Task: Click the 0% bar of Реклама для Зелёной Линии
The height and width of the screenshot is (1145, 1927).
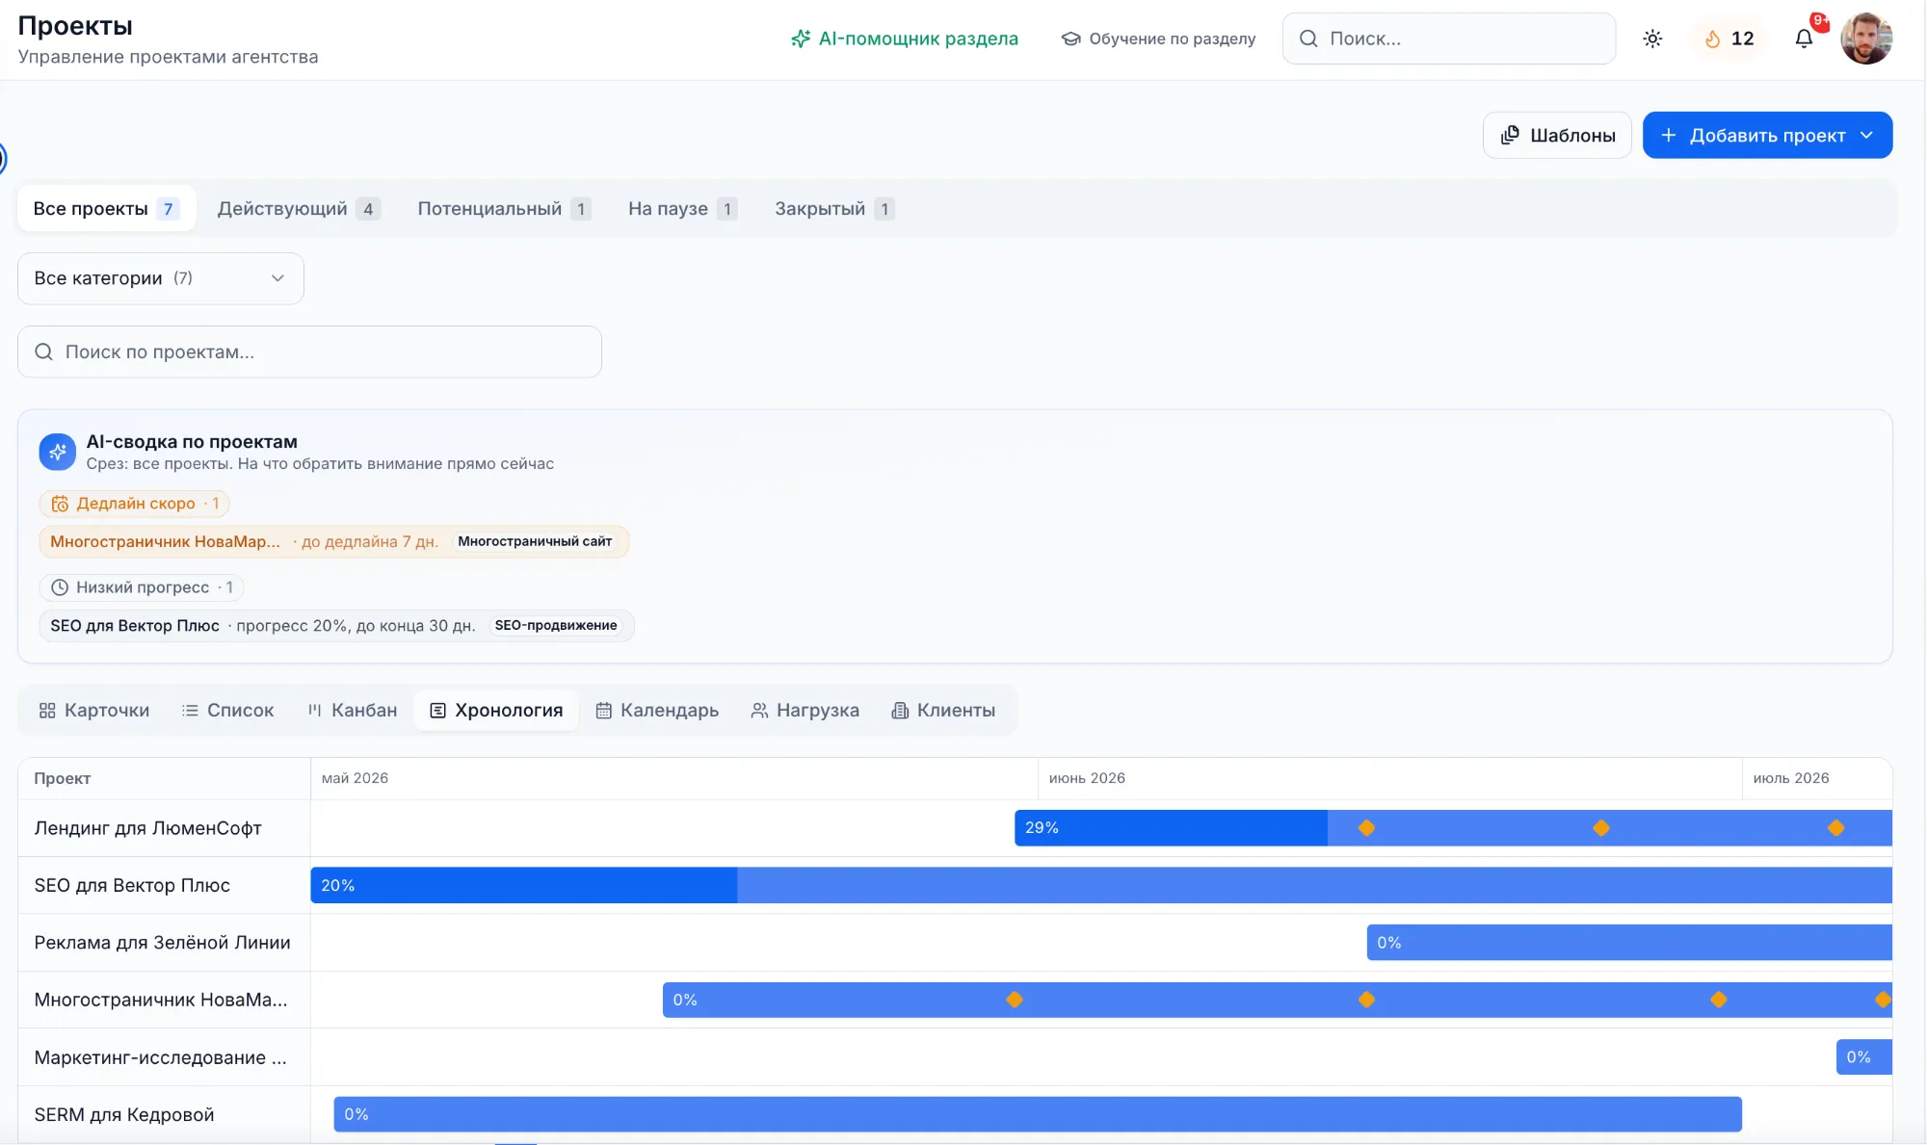Action: (1629, 943)
